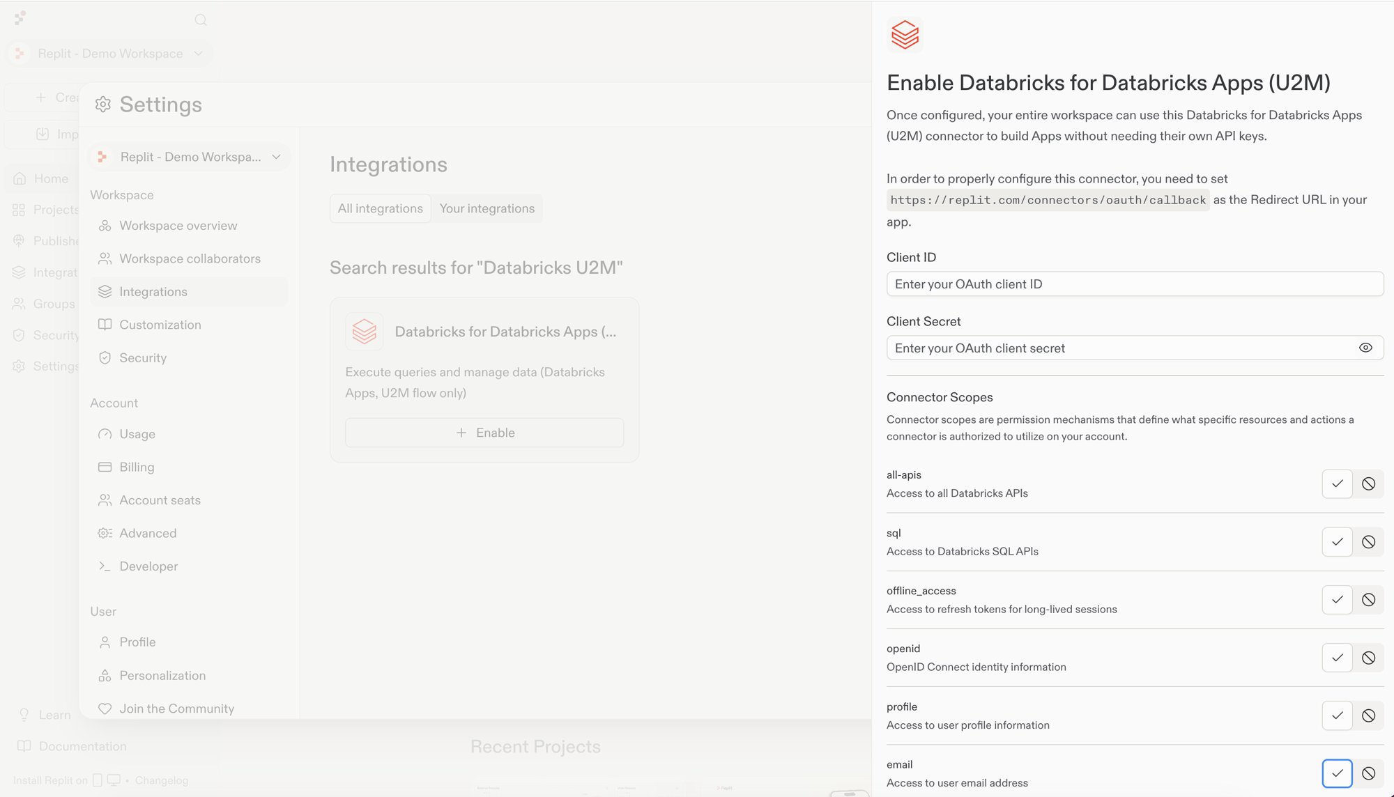Allow the email scope checkmark
Viewport: 1394px width, 797px height.
[1337, 773]
